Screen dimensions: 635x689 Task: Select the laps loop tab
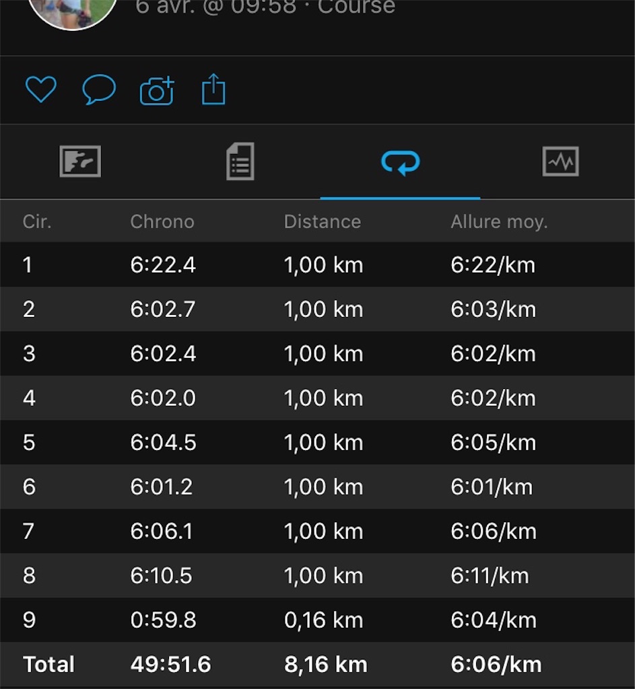coord(400,163)
